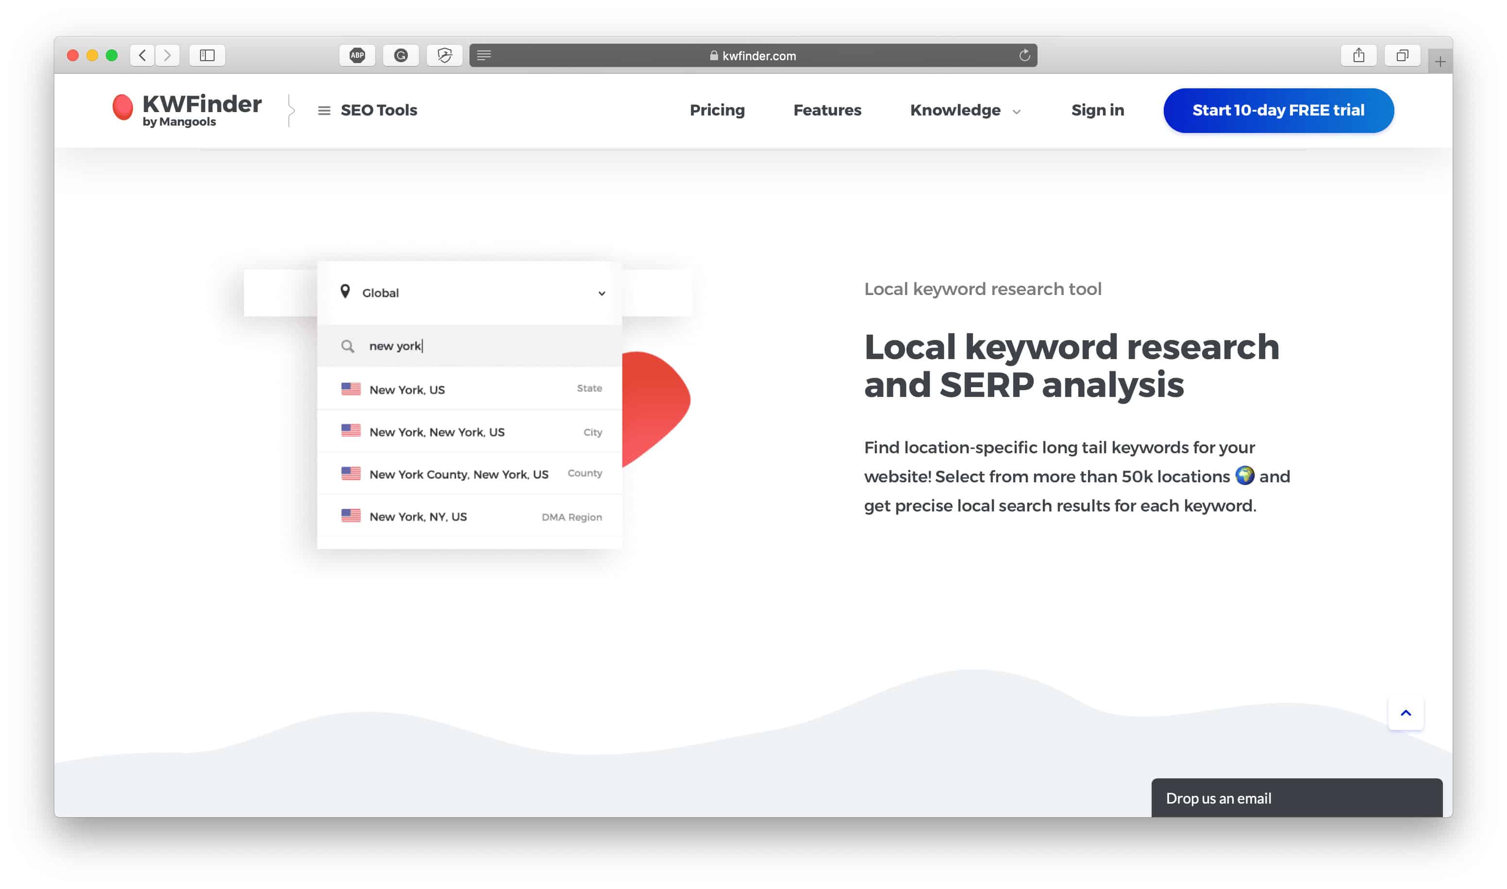Open the Drop us an email chat
This screenshot has height=889, width=1507.
tap(1297, 798)
